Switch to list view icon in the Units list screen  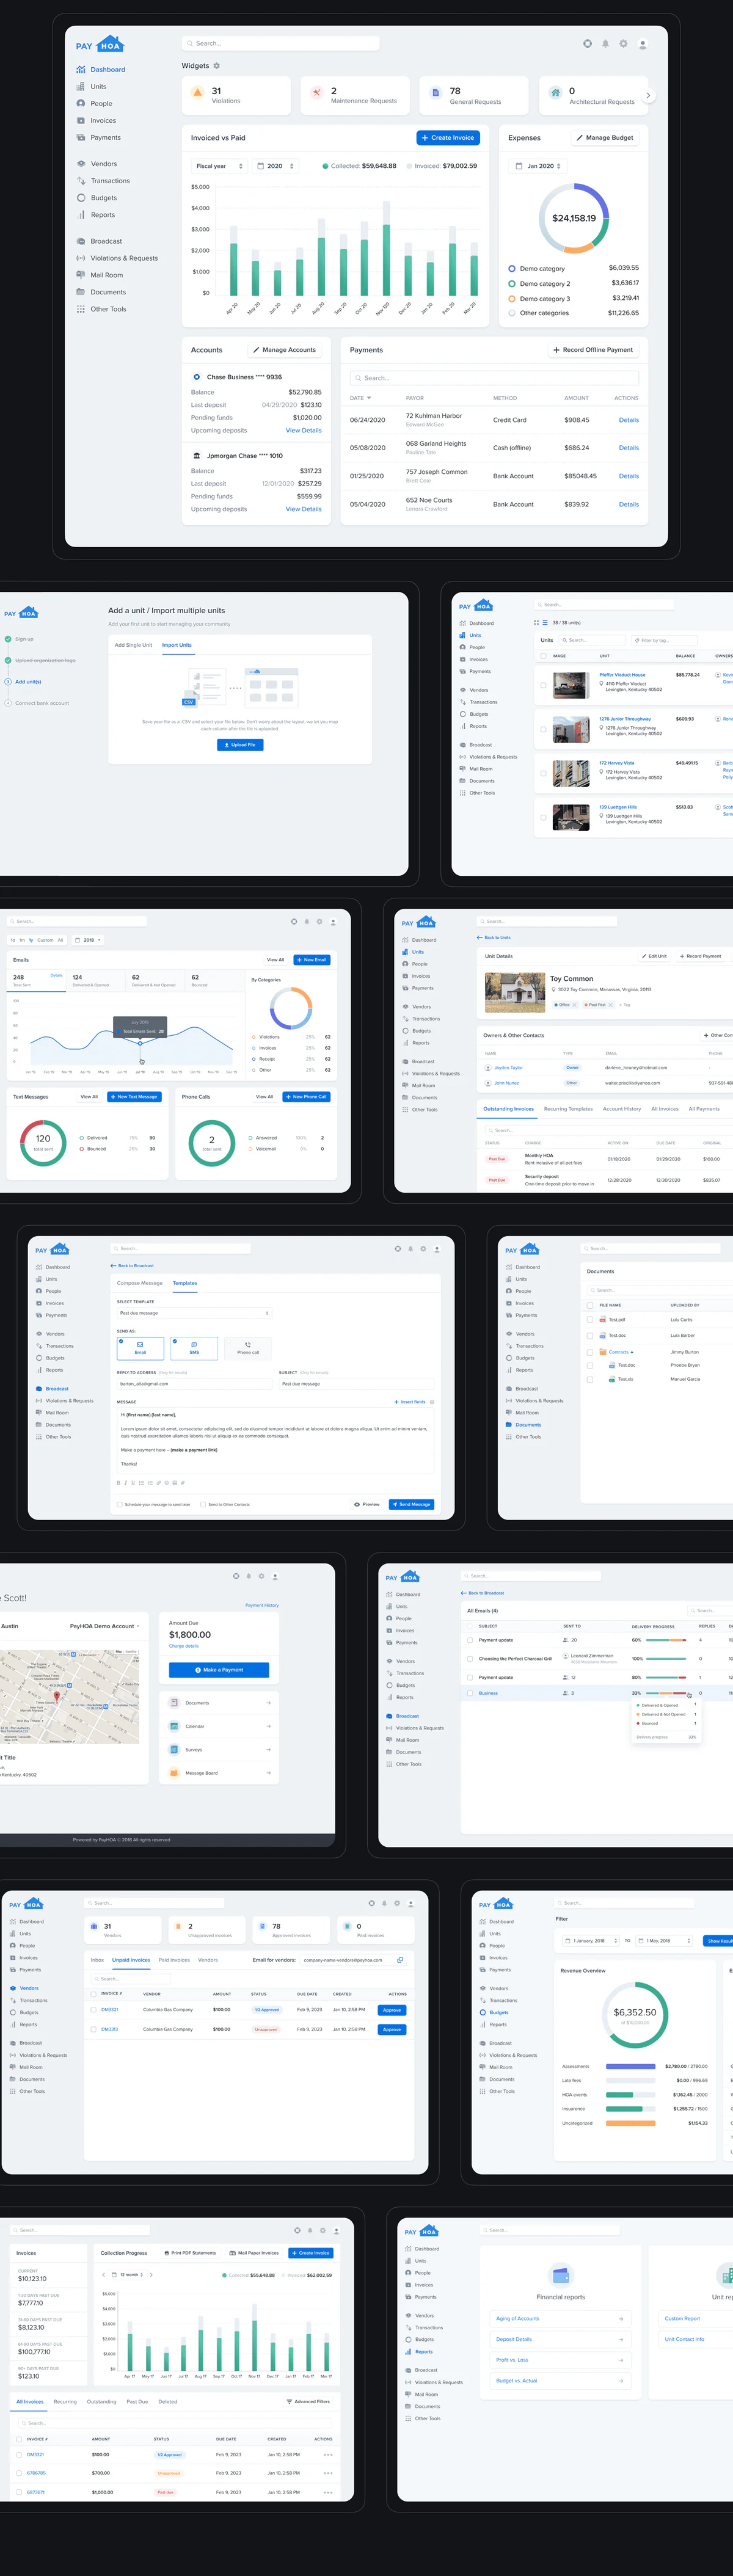point(545,622)
